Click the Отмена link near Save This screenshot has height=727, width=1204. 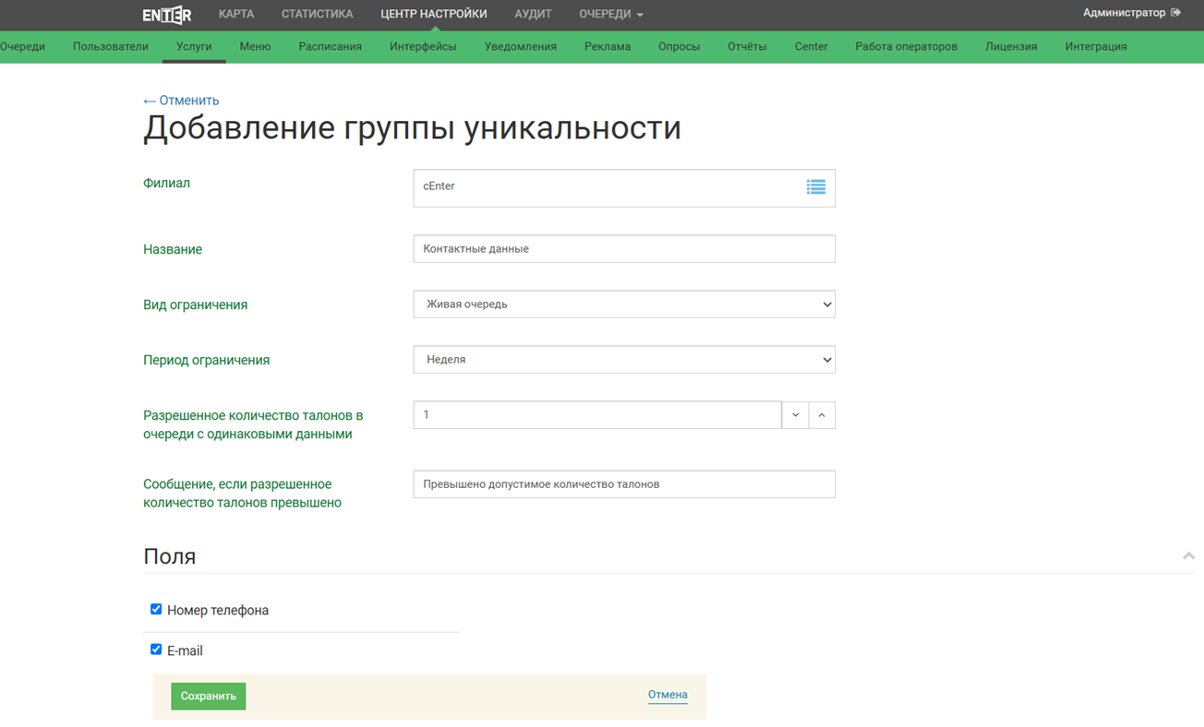(668, 695)
